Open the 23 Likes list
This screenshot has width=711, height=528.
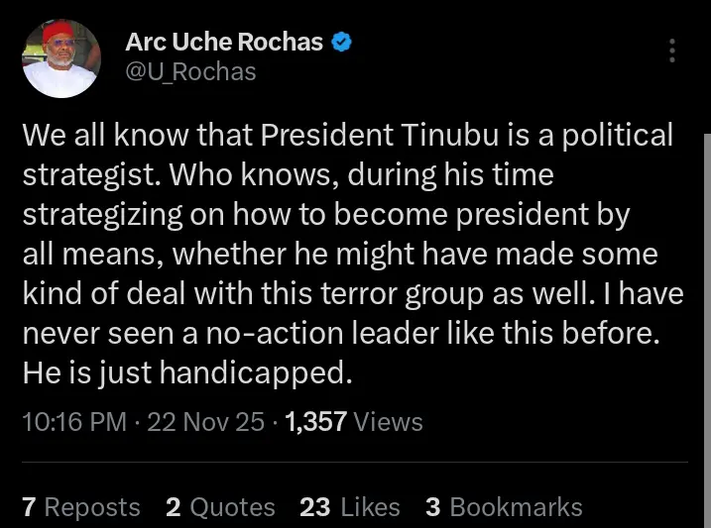click(x=349, y=507)
